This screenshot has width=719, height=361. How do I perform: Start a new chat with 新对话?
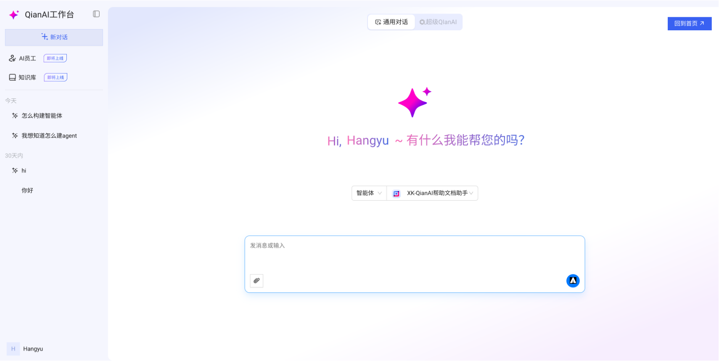pyautogui.click(x=54, y=37)
